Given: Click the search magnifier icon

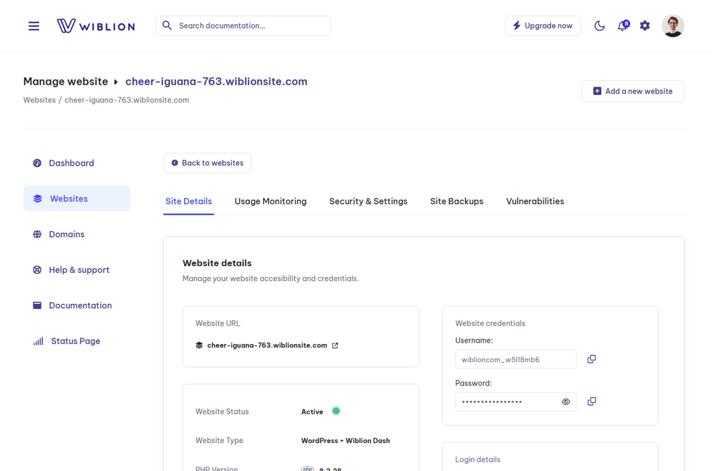Looking at the screenshot, I should tap(166, 25).
